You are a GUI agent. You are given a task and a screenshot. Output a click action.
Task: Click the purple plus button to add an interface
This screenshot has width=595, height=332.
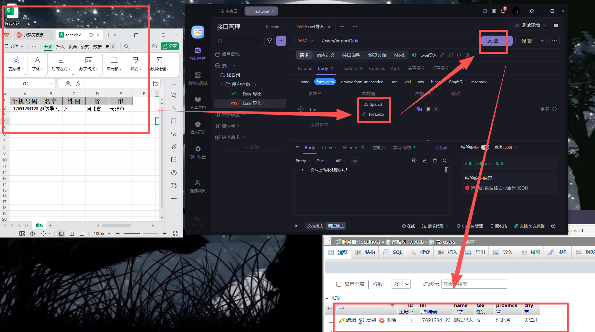pyautogui.click(x=281, y=41)
